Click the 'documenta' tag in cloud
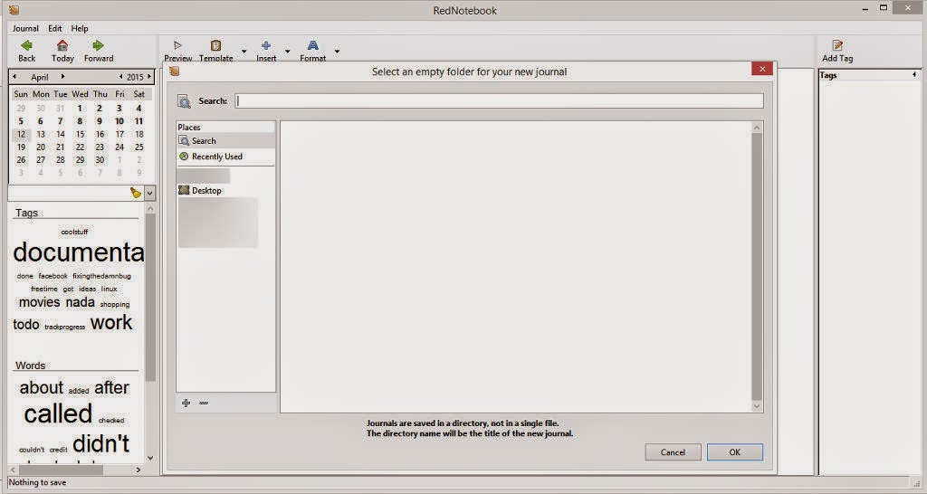 [79, 252]
